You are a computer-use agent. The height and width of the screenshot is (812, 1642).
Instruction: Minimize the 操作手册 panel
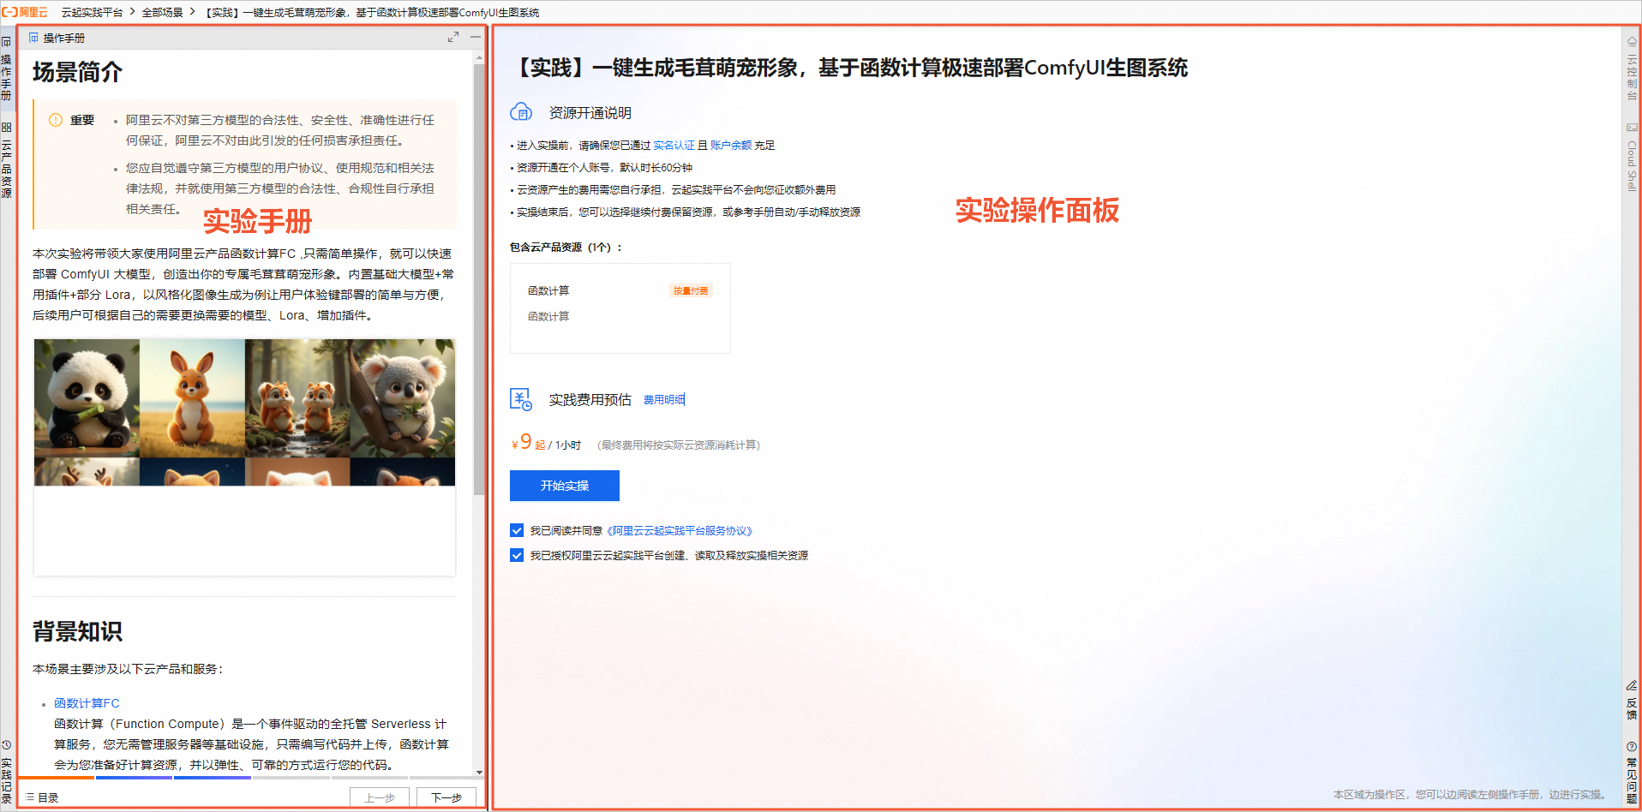click(476, 37)
